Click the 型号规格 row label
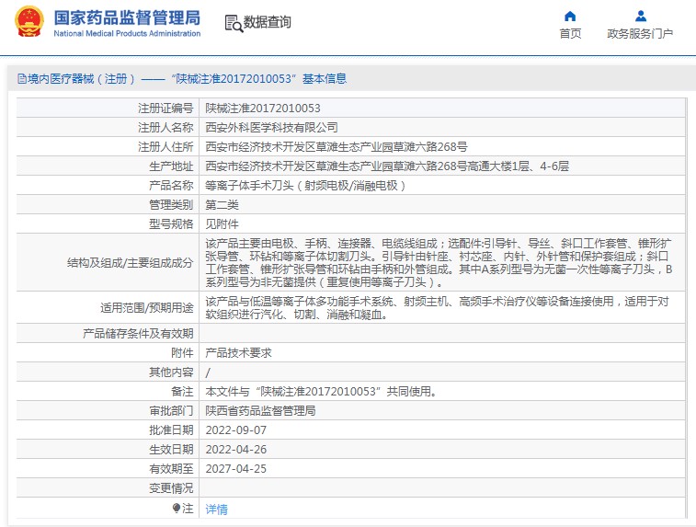Viewport: 696px width, 527px height. point(171,224)
